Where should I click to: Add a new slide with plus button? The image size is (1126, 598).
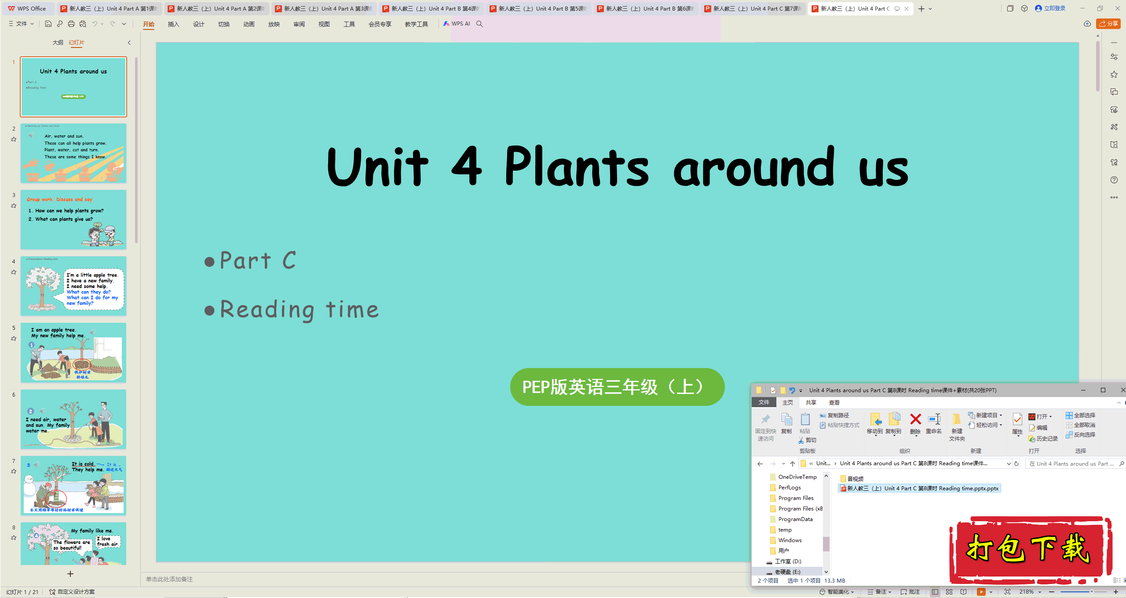tap(70, 574)
